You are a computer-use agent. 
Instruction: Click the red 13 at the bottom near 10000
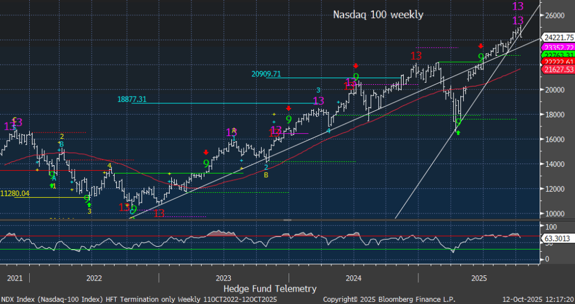(x=159, y=214)
